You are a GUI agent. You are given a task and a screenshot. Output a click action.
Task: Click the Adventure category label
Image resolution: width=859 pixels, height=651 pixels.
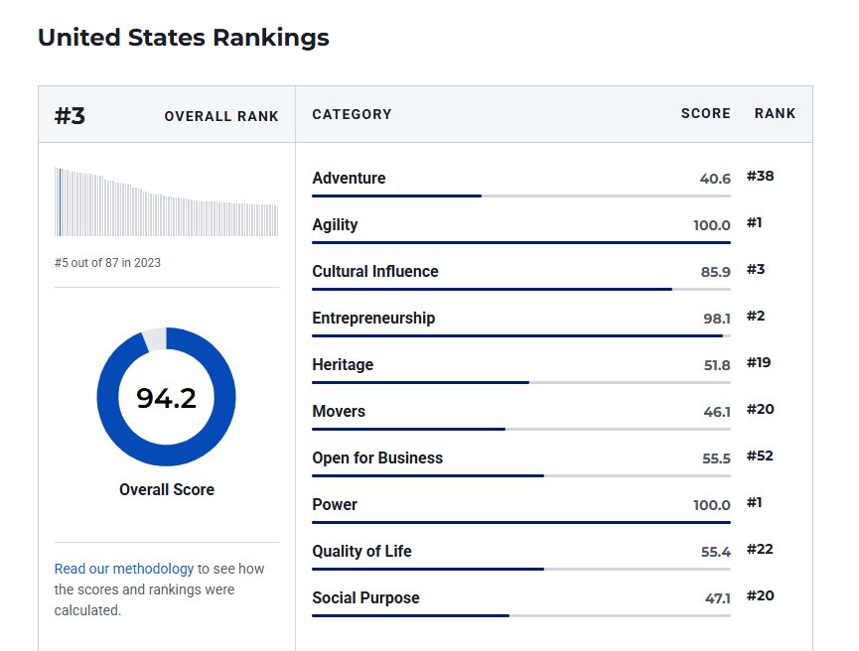tap(349, 179)
